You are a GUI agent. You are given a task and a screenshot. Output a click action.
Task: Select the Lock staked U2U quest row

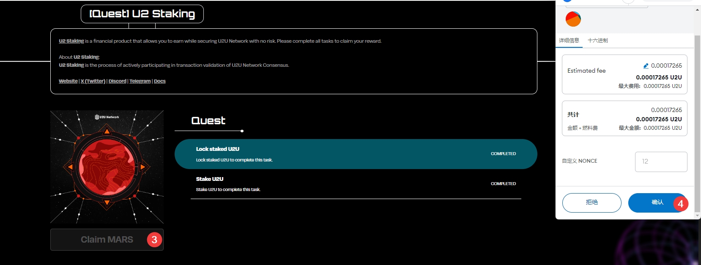tap(356, 154)
